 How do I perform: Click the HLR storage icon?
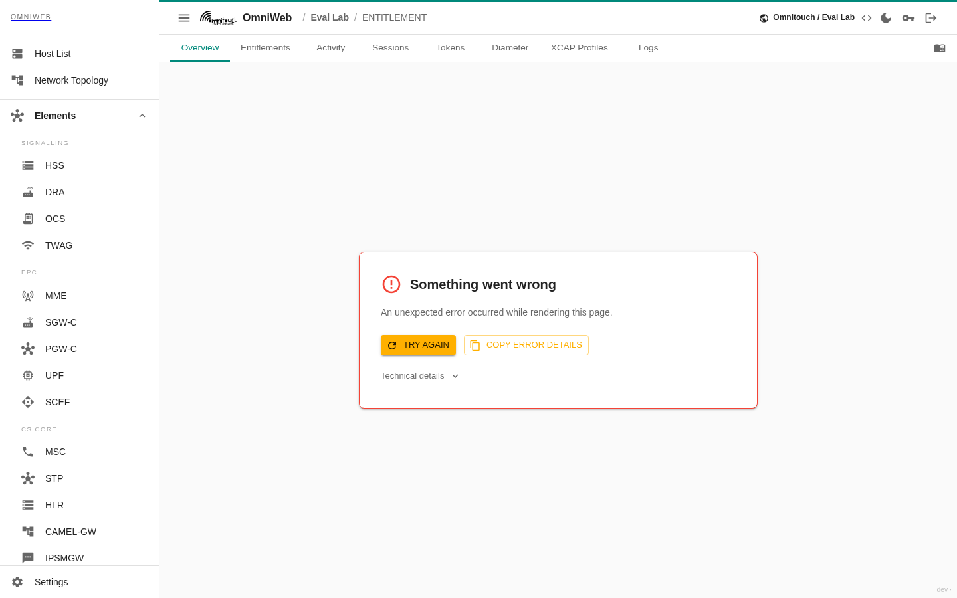tap(28, 505)
